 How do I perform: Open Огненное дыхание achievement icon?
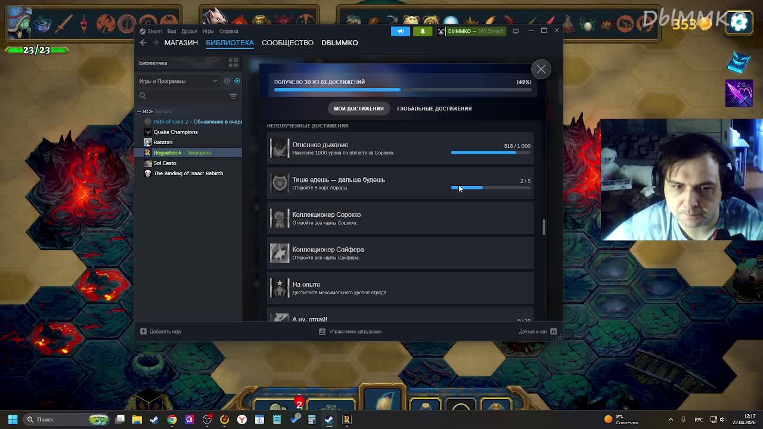(x=279, y=148)
